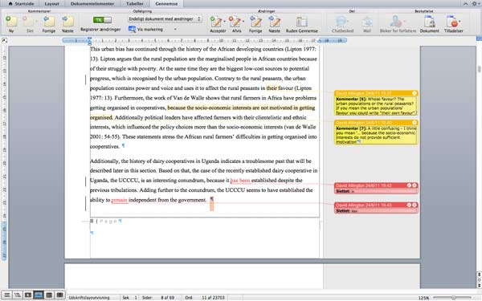Accept the 'has been' deletion balloon checkmark

(409, 185)
